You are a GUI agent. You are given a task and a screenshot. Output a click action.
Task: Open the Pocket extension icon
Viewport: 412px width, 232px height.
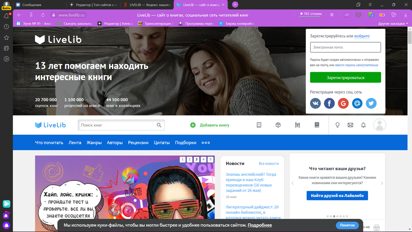click(x=358, y=15)
